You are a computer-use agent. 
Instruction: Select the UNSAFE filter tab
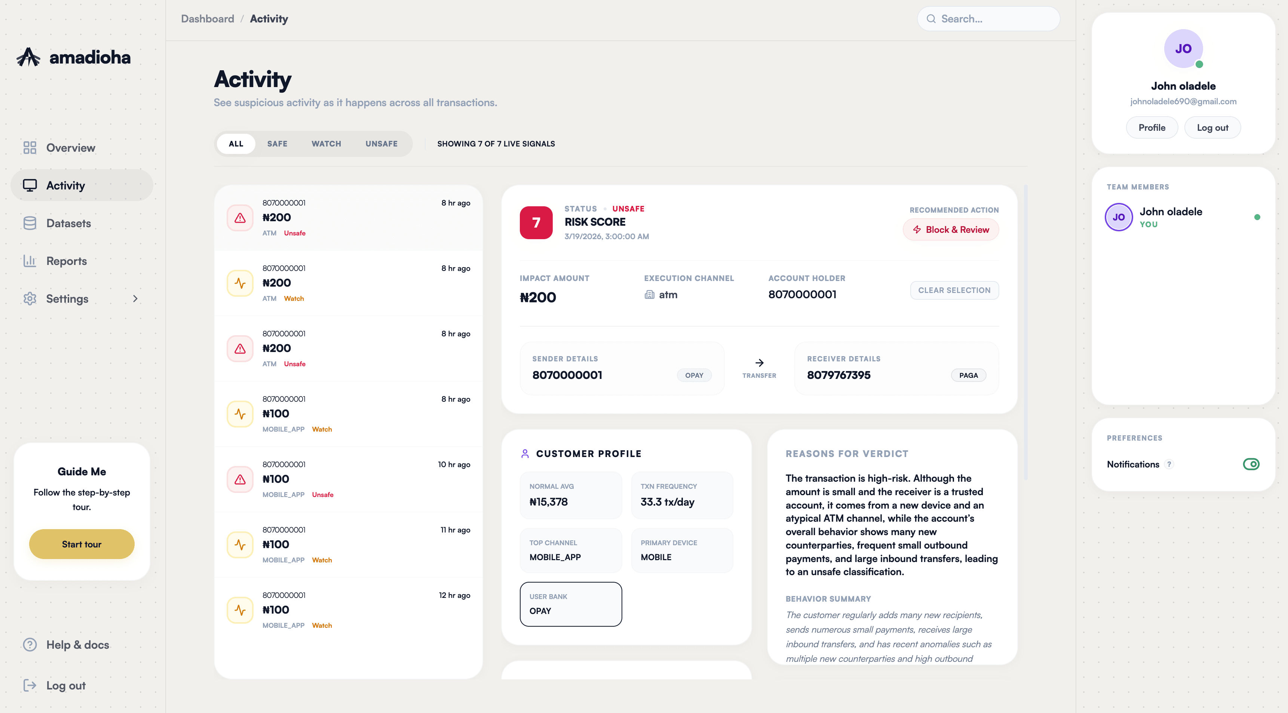(x=381, y=143)
